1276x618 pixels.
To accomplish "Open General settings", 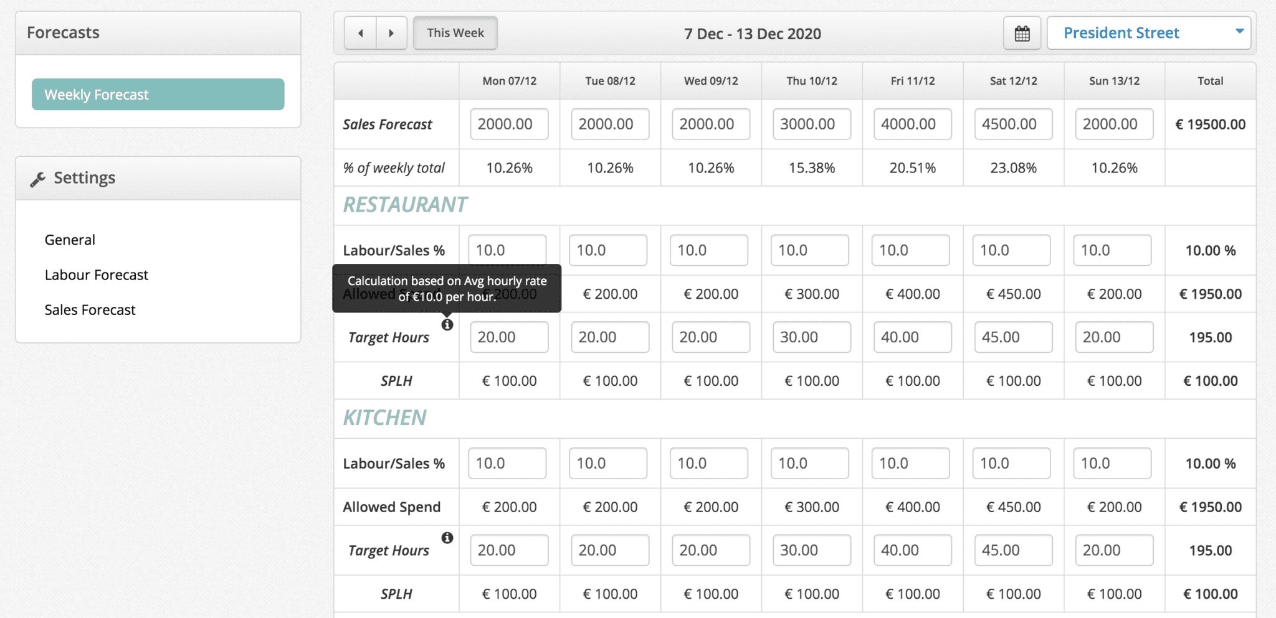I will coord(70,240).
